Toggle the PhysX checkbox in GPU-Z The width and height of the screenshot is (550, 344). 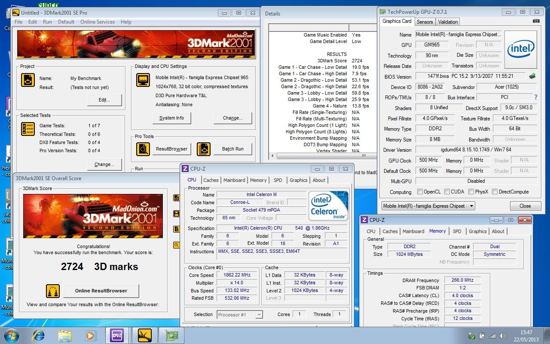pyautogui.click(x=471, y=192)
